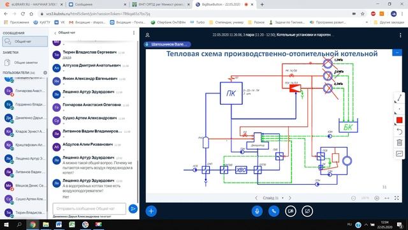The image size is (408, 230).
Task: Open Excel from the taskbar
Action: pos(72,224)
